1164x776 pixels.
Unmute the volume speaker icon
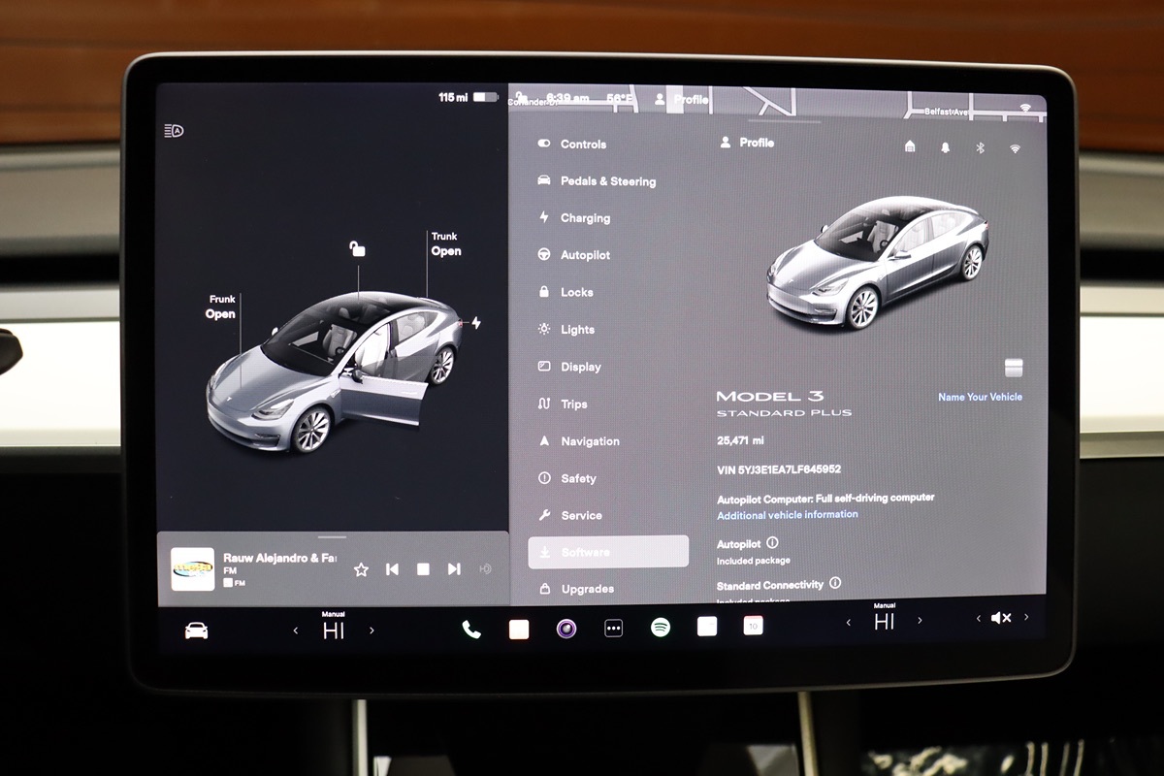point(1001,618)
